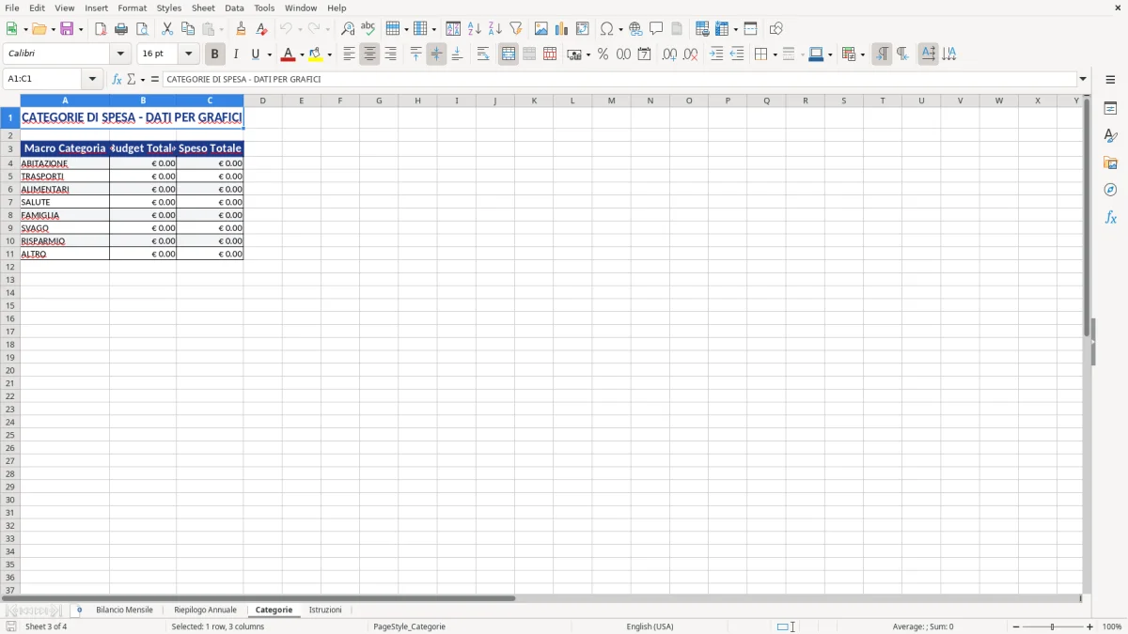Click the Sort Ascending icon

(x=475, y=29)
